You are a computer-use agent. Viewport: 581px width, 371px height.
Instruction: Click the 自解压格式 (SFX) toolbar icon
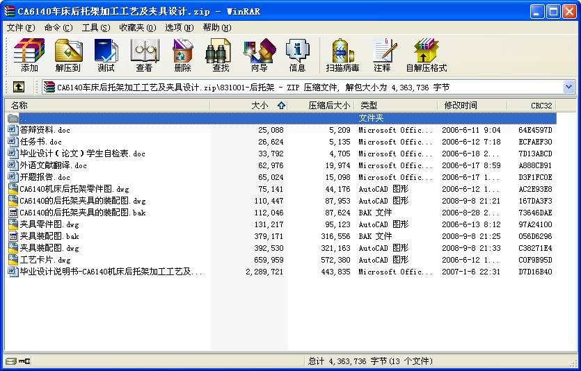426,55
